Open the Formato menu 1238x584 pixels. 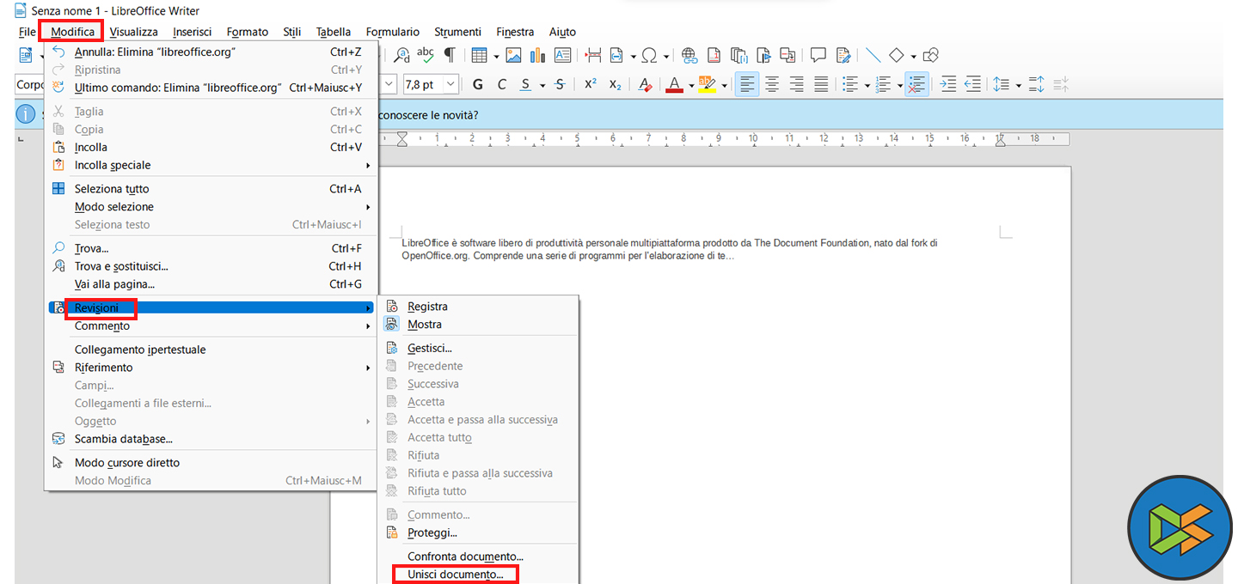[247, 32]
